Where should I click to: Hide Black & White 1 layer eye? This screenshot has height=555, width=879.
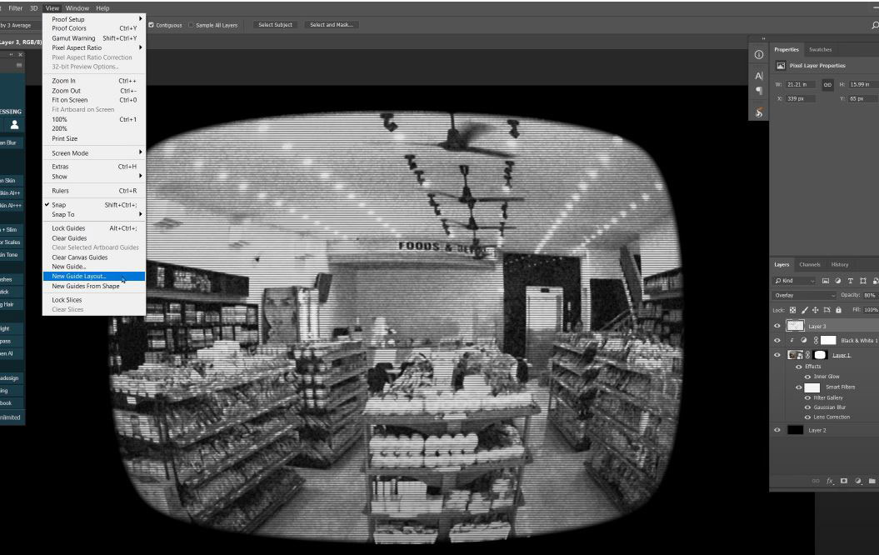(x=777, y=340)
